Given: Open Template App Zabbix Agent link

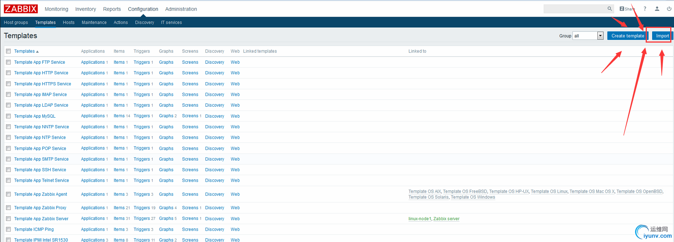Looking at the screenshot, I should (41, 195).
